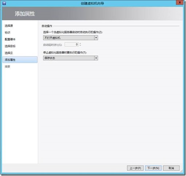
Task: Expand the 保存状态 stop action dropdown
Action: click(71, 58)
